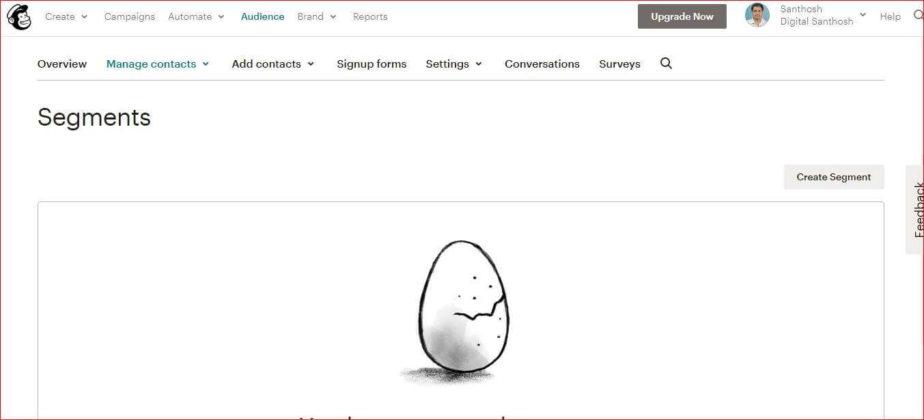Open Reports from top navigation
Image resolution: width=924 pixels, height=420 pixels.
point(370,16)
